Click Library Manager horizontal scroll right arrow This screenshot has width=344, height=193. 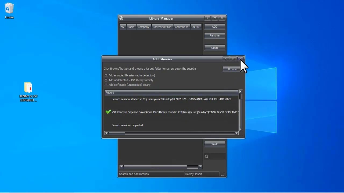click(200, 167)
